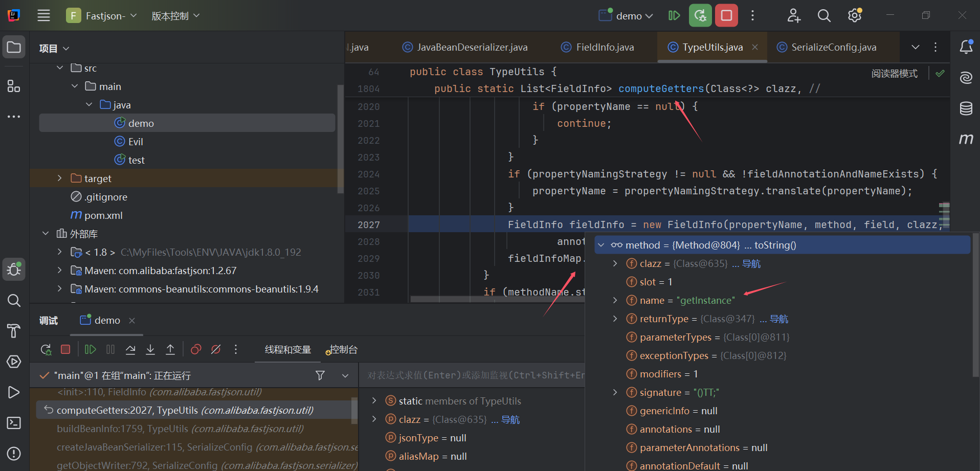
Task: Click the editor horizontal scrollbar
Action: coord(497,299)
